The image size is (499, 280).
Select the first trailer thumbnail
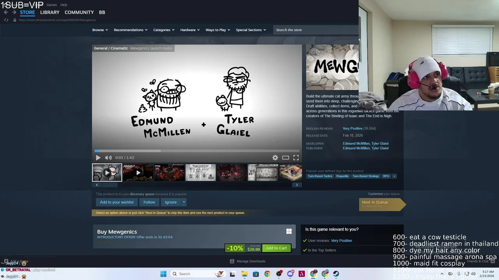tap(107, 173)
